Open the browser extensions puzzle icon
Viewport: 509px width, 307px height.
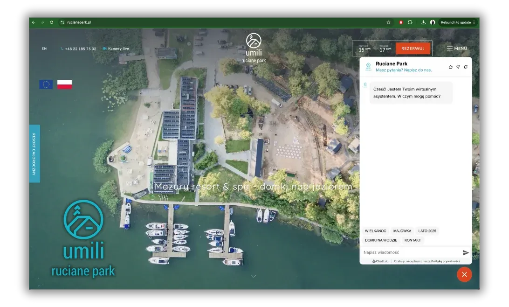[410, 22]
